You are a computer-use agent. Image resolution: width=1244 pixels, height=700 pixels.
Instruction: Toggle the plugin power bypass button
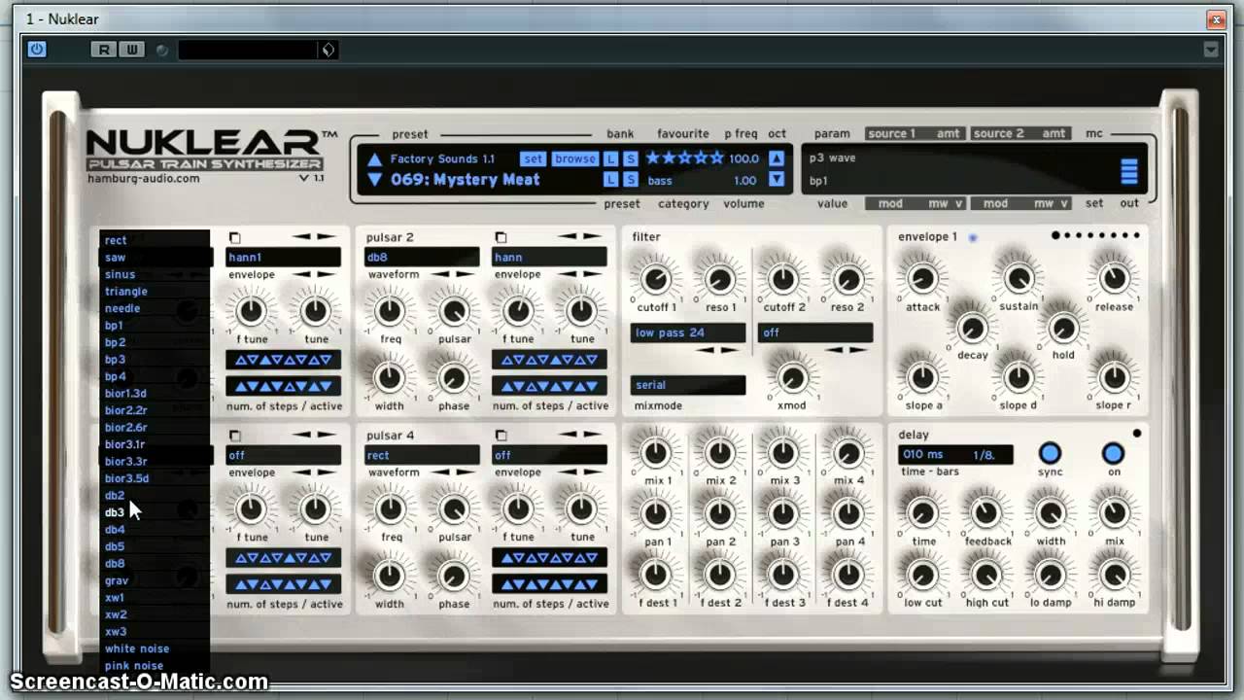pos(37,49)
